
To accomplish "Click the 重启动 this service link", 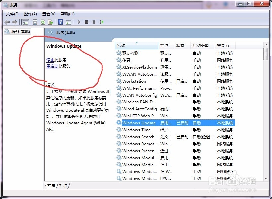I will pyautogui.click(x=52, y=66).
